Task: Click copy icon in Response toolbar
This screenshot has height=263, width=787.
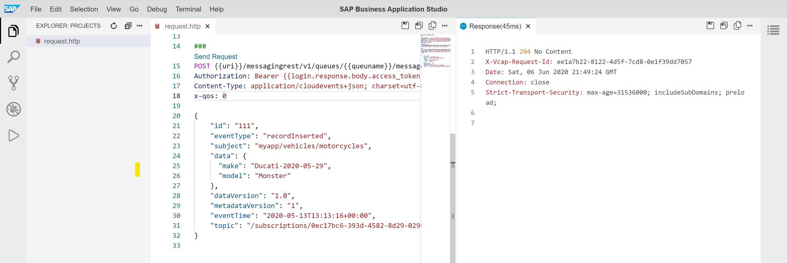Action: tap(737, 26)
